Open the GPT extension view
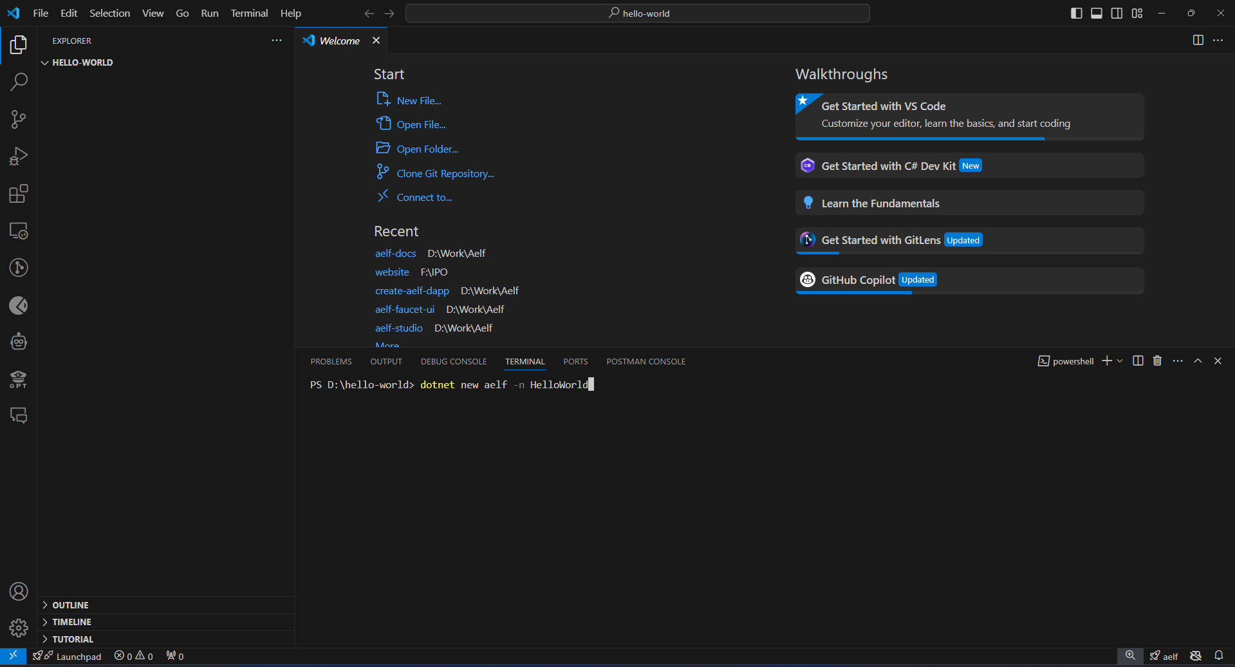Screen dimensions: 1235x667 [19, 379]
